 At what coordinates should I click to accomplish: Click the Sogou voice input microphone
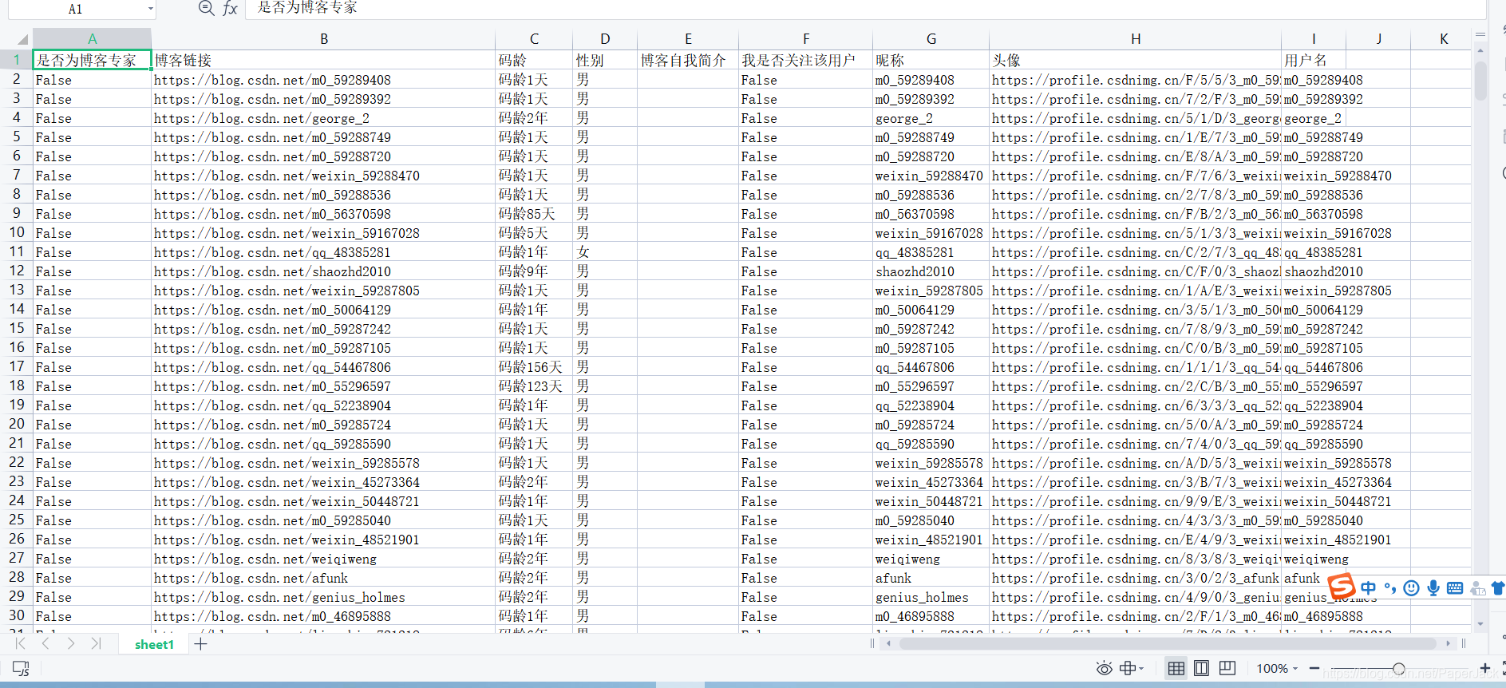[1433, 588]
